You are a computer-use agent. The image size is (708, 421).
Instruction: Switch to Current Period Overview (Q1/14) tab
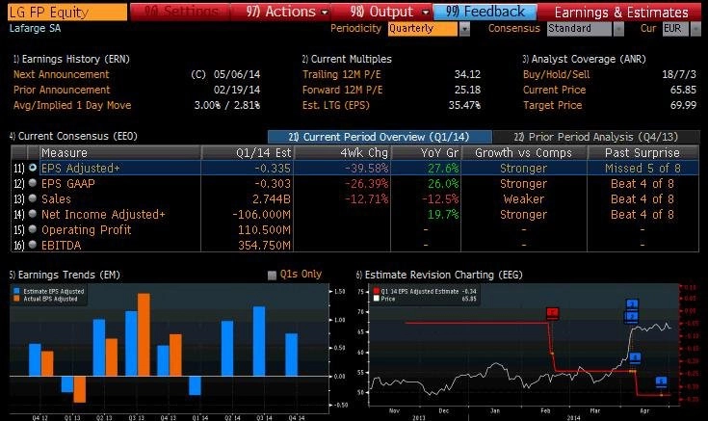[380, 137]
